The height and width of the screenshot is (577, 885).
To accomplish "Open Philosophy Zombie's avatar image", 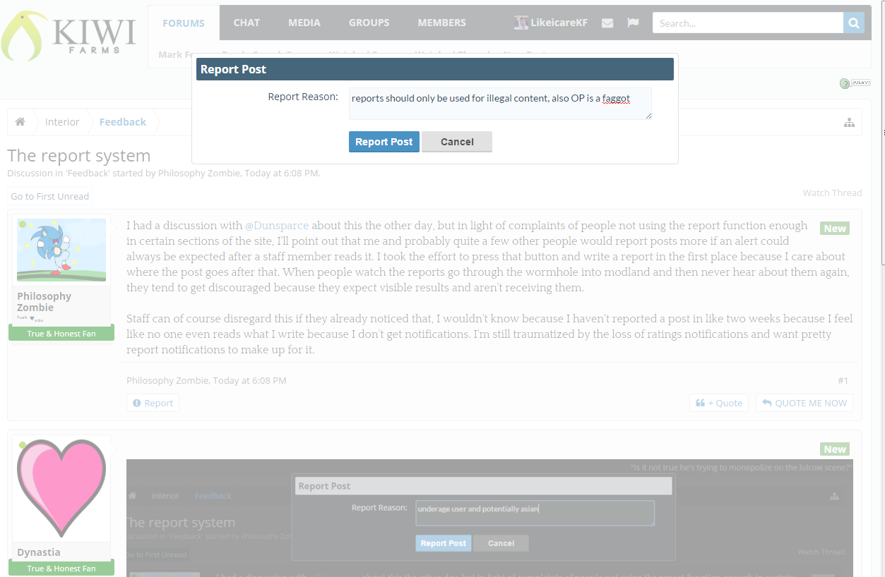I will coord(61,250).
